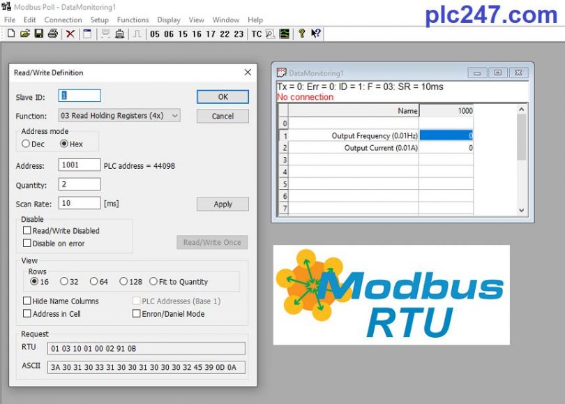This screenshot has width=565, height=404.
Task: Select the Output Frequency value cell
Action: (x=446, y=135)
